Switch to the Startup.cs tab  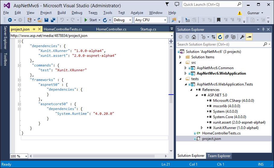tap(148, 29)
